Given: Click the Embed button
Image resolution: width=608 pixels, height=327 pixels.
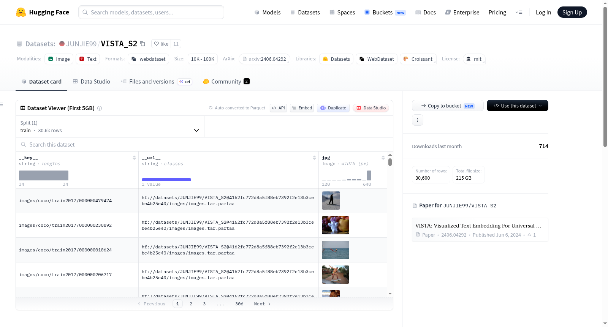Looking at the screenshot, I should pos(302,108).
